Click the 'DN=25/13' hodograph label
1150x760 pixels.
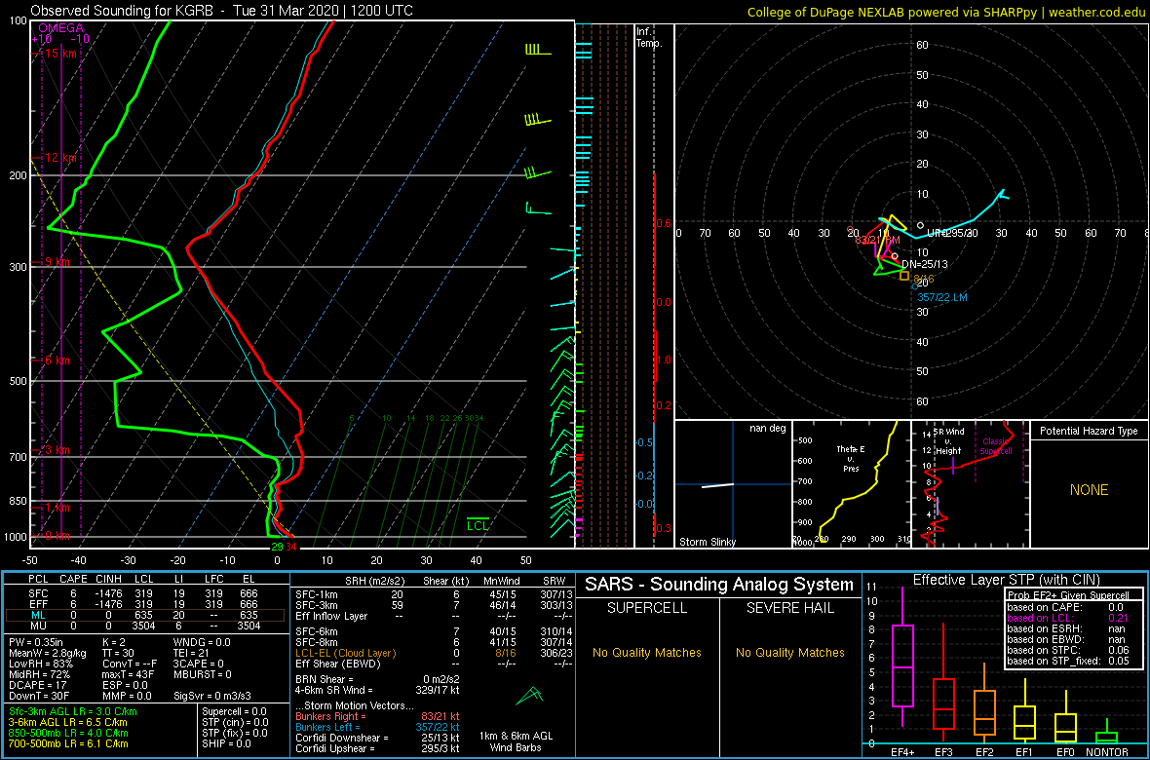[x=925, y=264]
